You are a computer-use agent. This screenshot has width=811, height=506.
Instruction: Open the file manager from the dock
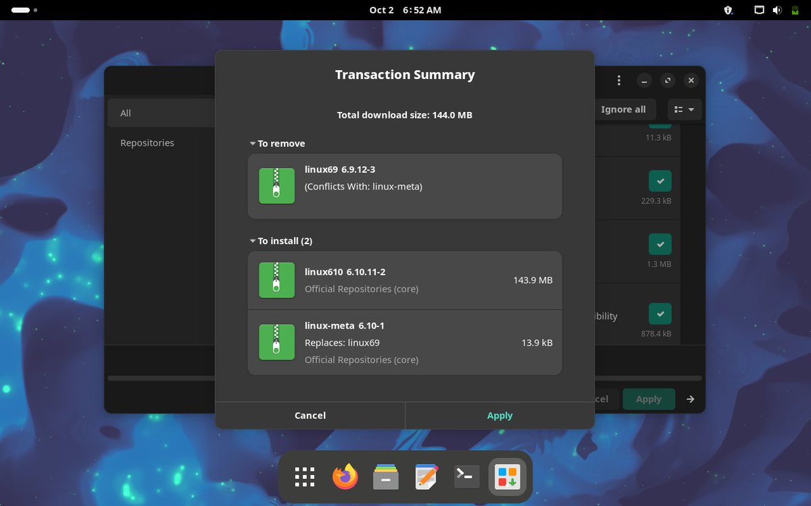click(x=385, y=477)
